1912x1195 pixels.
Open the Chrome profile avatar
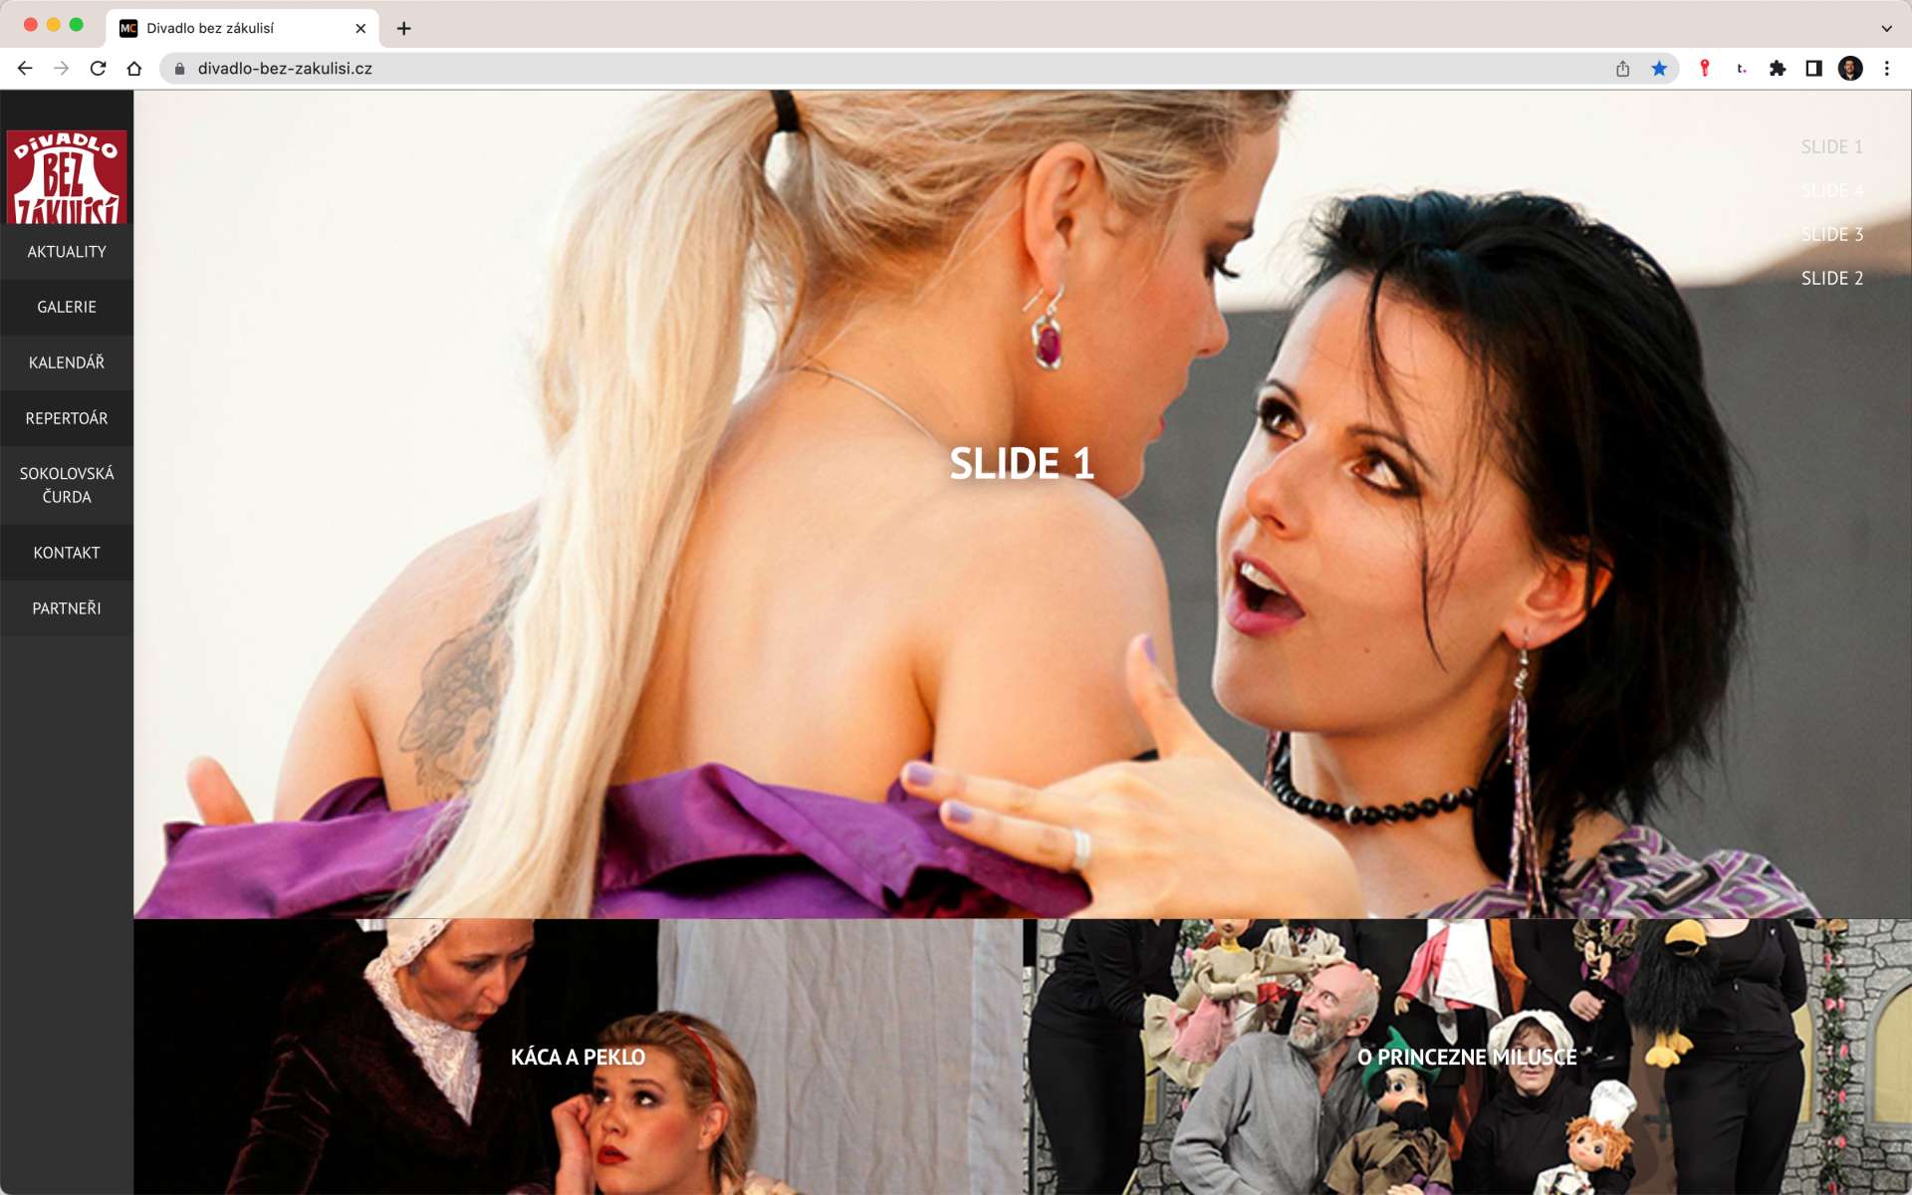click(x=1849, y=69)
